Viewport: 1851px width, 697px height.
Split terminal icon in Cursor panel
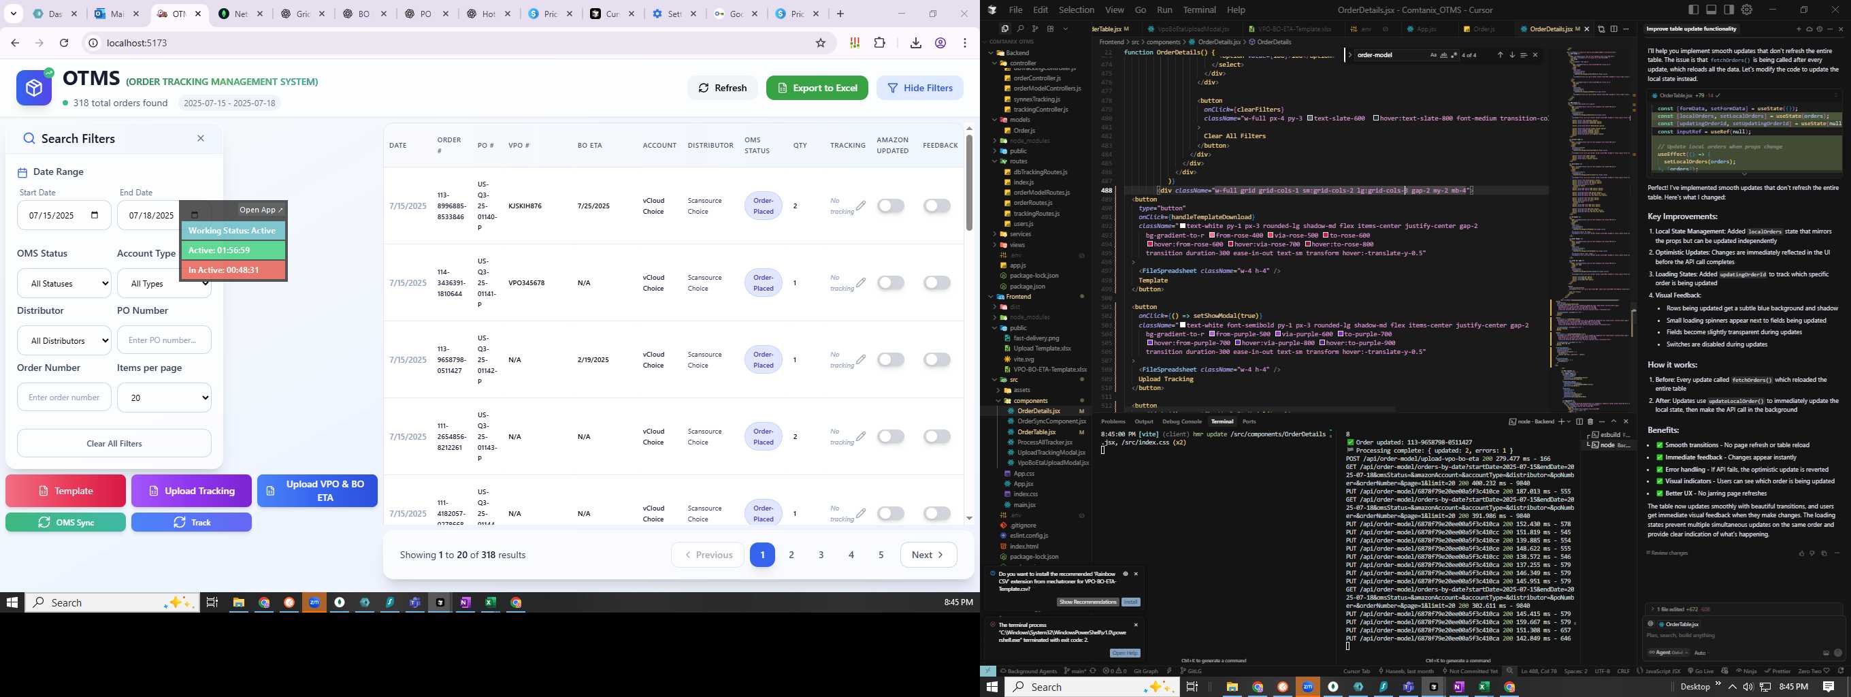pyautogui.click(x=1579, y=421)
